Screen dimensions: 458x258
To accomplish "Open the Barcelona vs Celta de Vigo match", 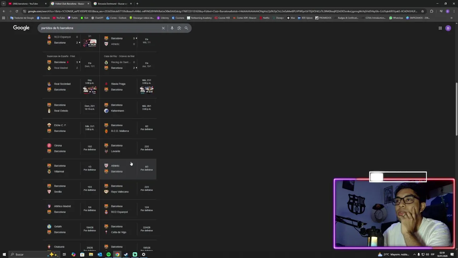I will [128, 229].
